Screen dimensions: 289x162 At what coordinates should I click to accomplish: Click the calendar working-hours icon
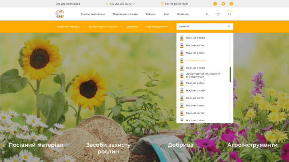pos(163,4)
